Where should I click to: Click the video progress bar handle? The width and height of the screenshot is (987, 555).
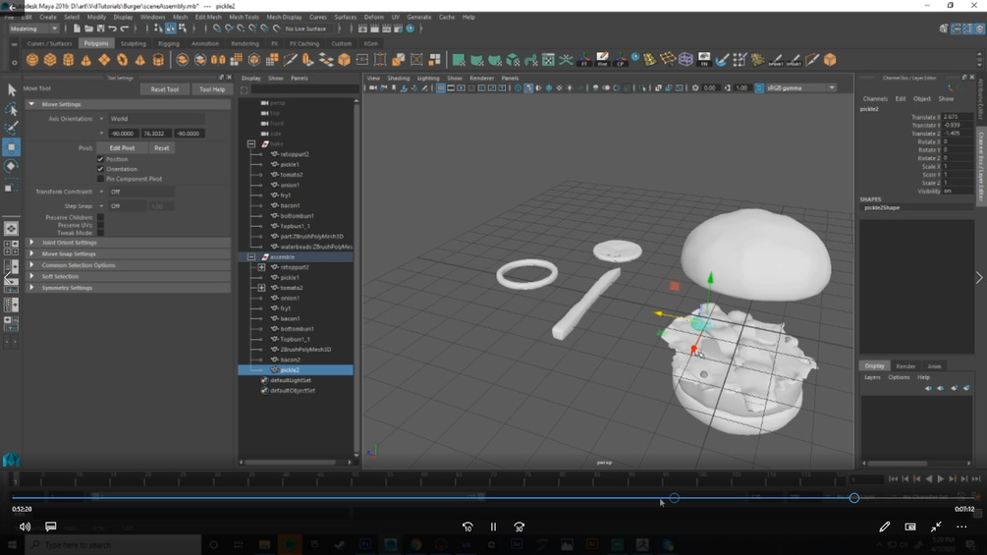[x=853, y=498]
